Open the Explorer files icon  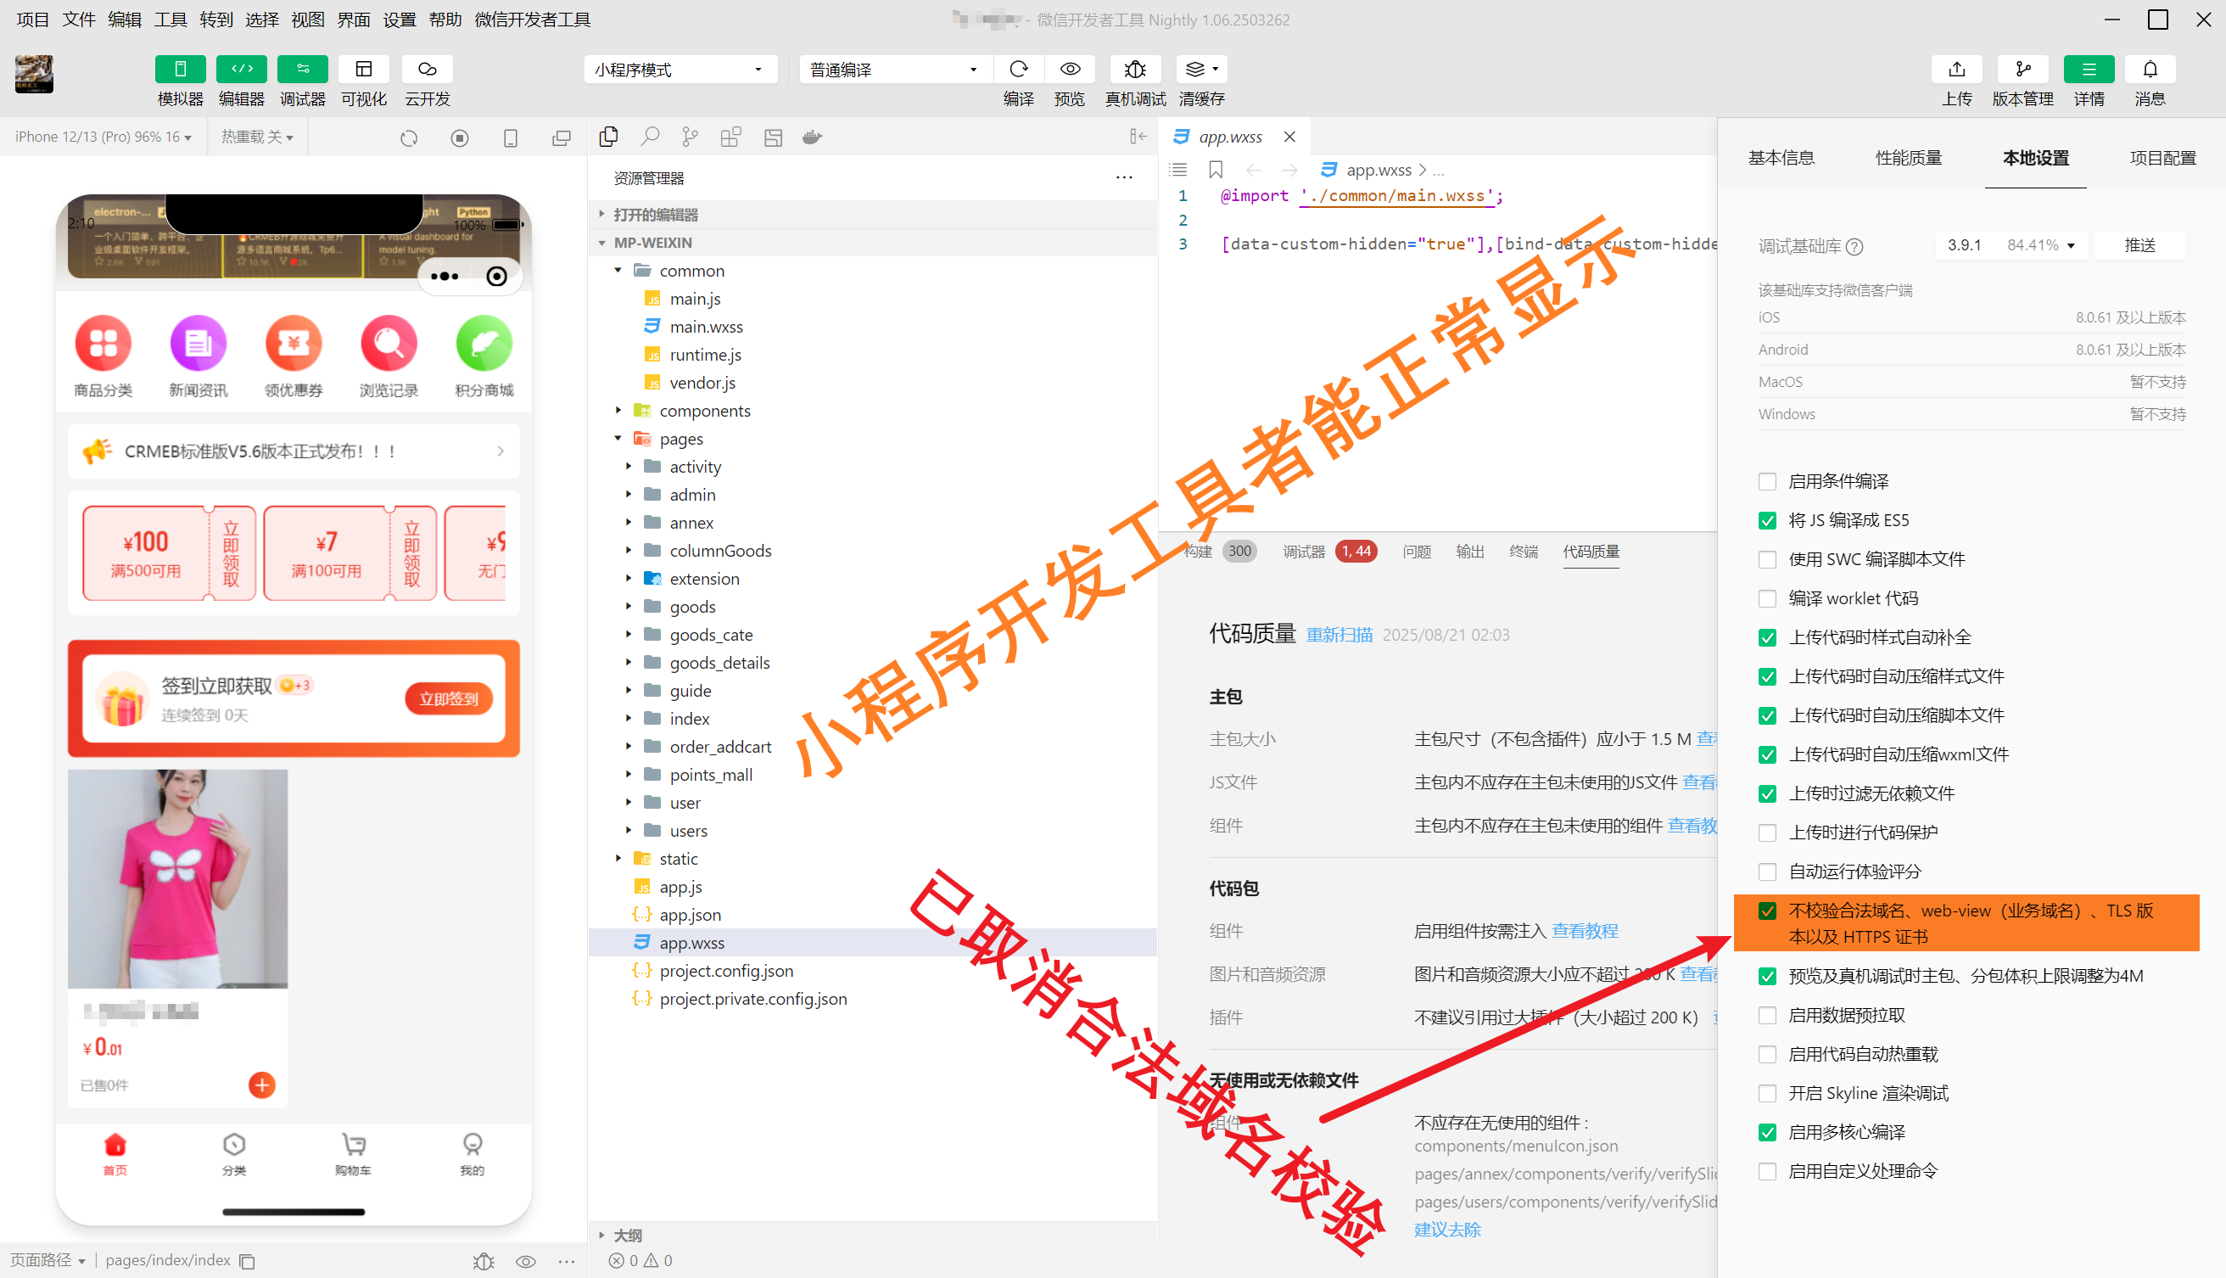(608, 137)
